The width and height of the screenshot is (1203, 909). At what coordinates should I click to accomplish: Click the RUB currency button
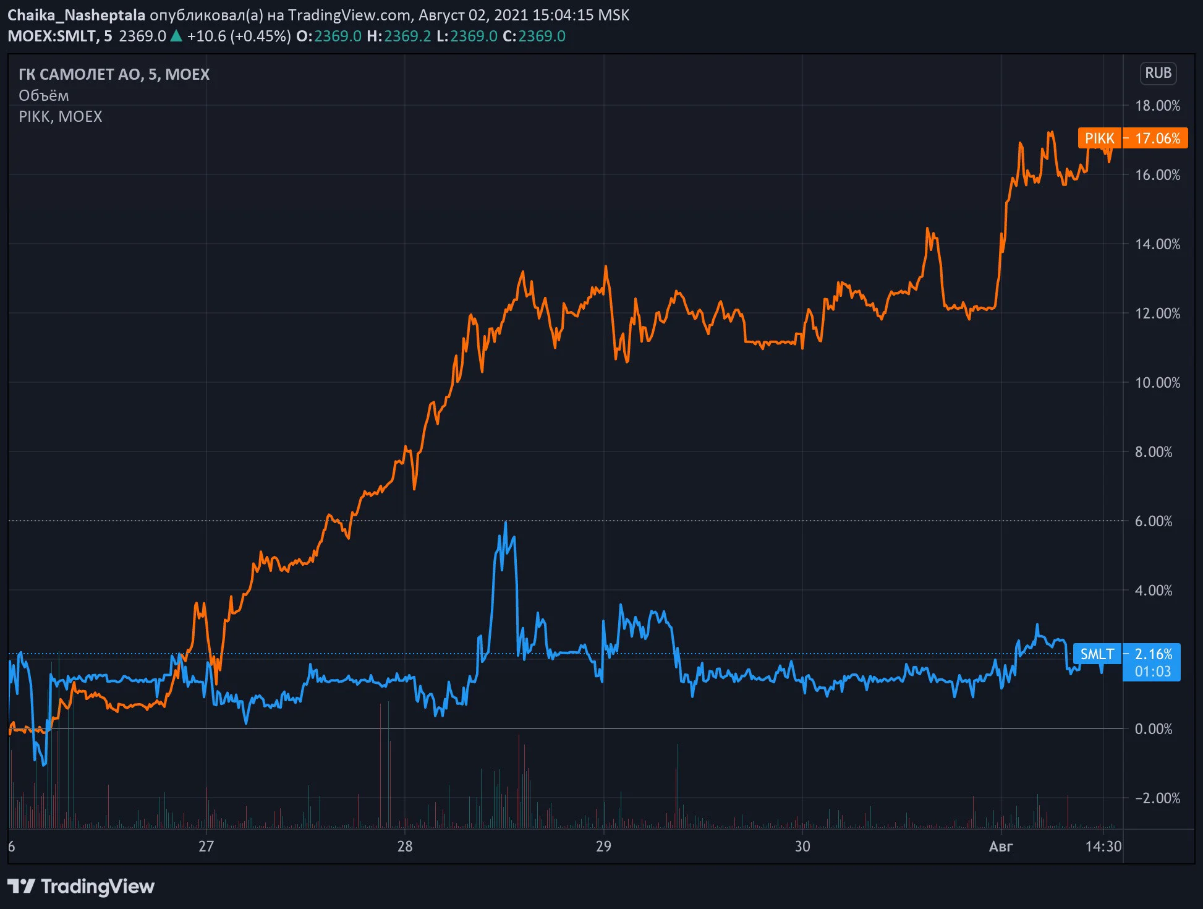pyautogui.click(x=1158, y=73)
